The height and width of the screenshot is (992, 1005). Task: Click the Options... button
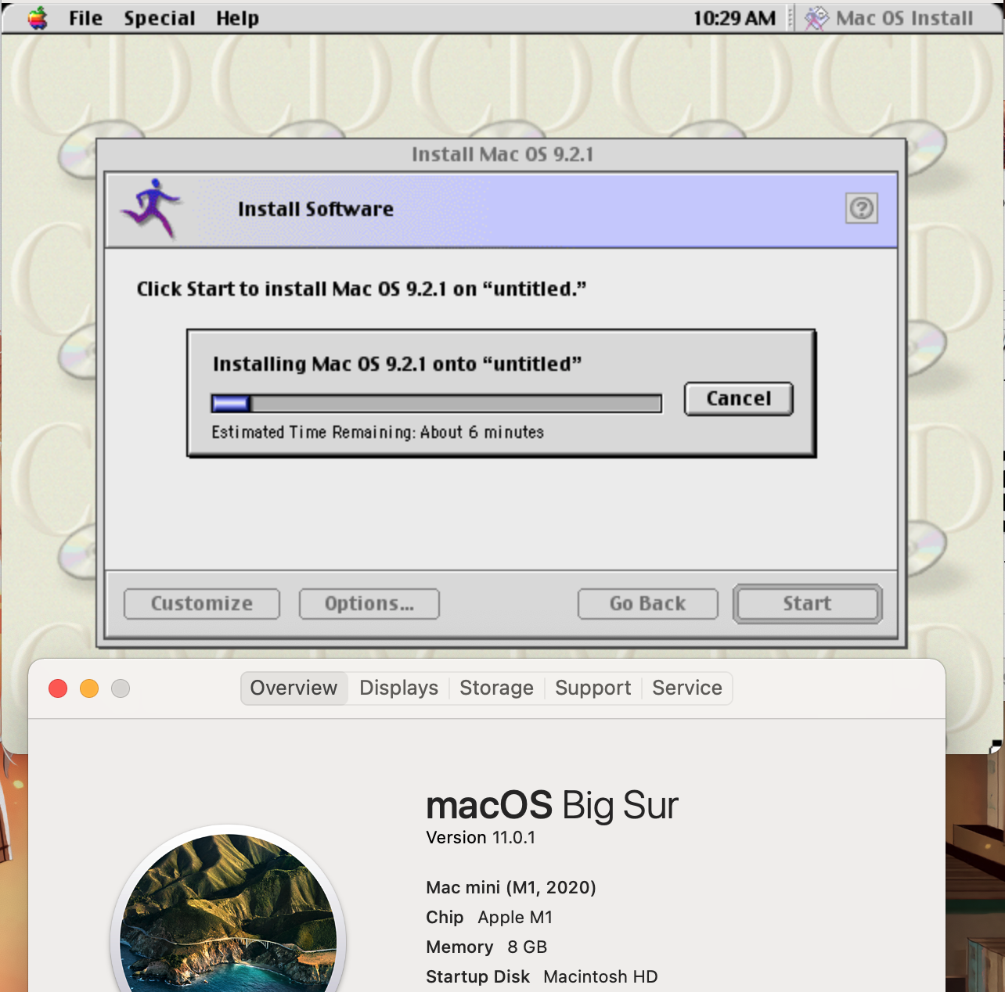pyautogui.click(x=369, y=603)
